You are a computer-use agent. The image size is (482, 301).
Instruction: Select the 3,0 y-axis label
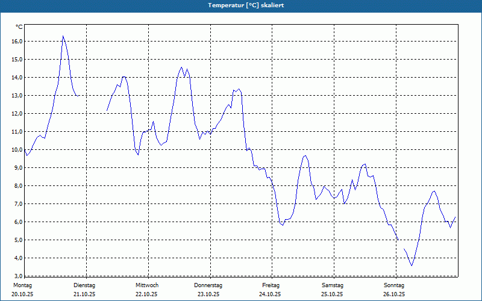17,276
